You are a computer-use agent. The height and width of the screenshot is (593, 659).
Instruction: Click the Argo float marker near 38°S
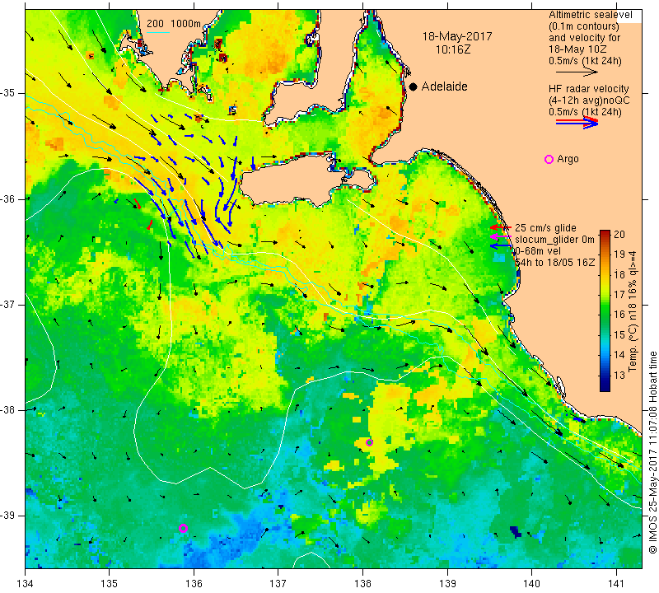(369, 442)
